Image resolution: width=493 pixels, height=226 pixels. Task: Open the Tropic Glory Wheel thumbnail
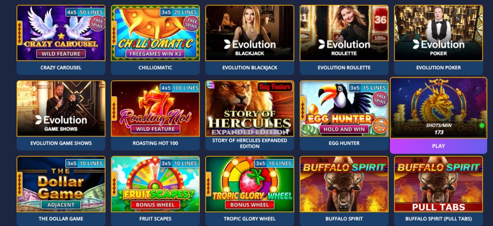click(250, 184)
